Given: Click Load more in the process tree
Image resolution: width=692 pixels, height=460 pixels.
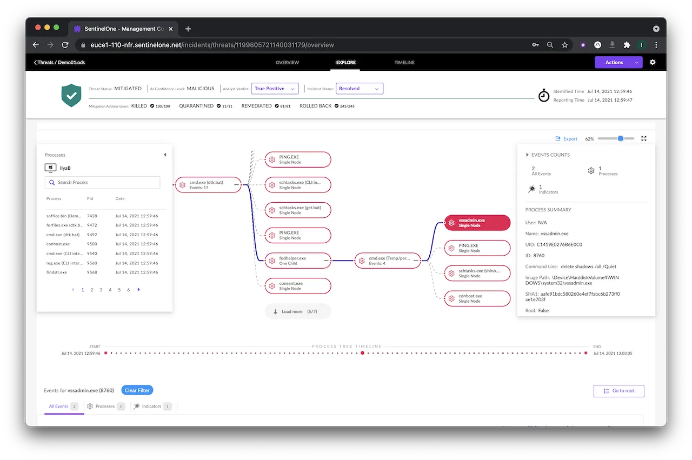Looking at the screenshot, I should (297, 311).
